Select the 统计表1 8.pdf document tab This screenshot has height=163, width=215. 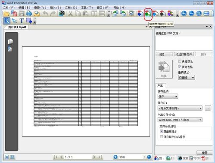pyautogui.click(x=17, y=27)
